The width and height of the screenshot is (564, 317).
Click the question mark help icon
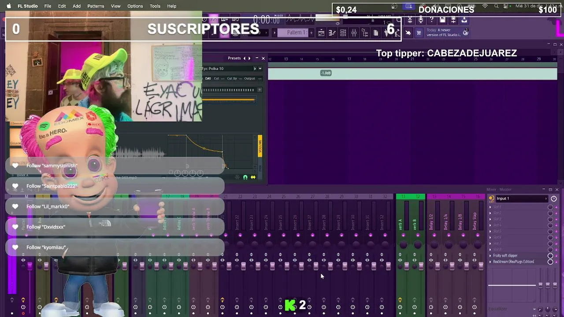click(x=431, y=20)
